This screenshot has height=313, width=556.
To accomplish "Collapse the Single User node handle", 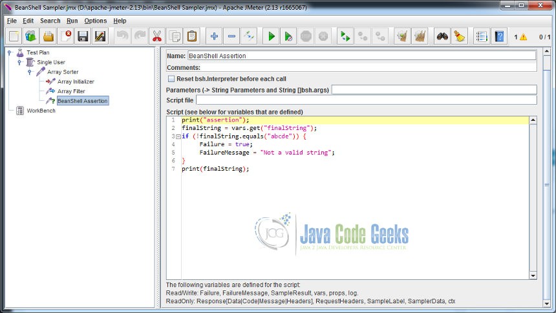I will point(19,62).
